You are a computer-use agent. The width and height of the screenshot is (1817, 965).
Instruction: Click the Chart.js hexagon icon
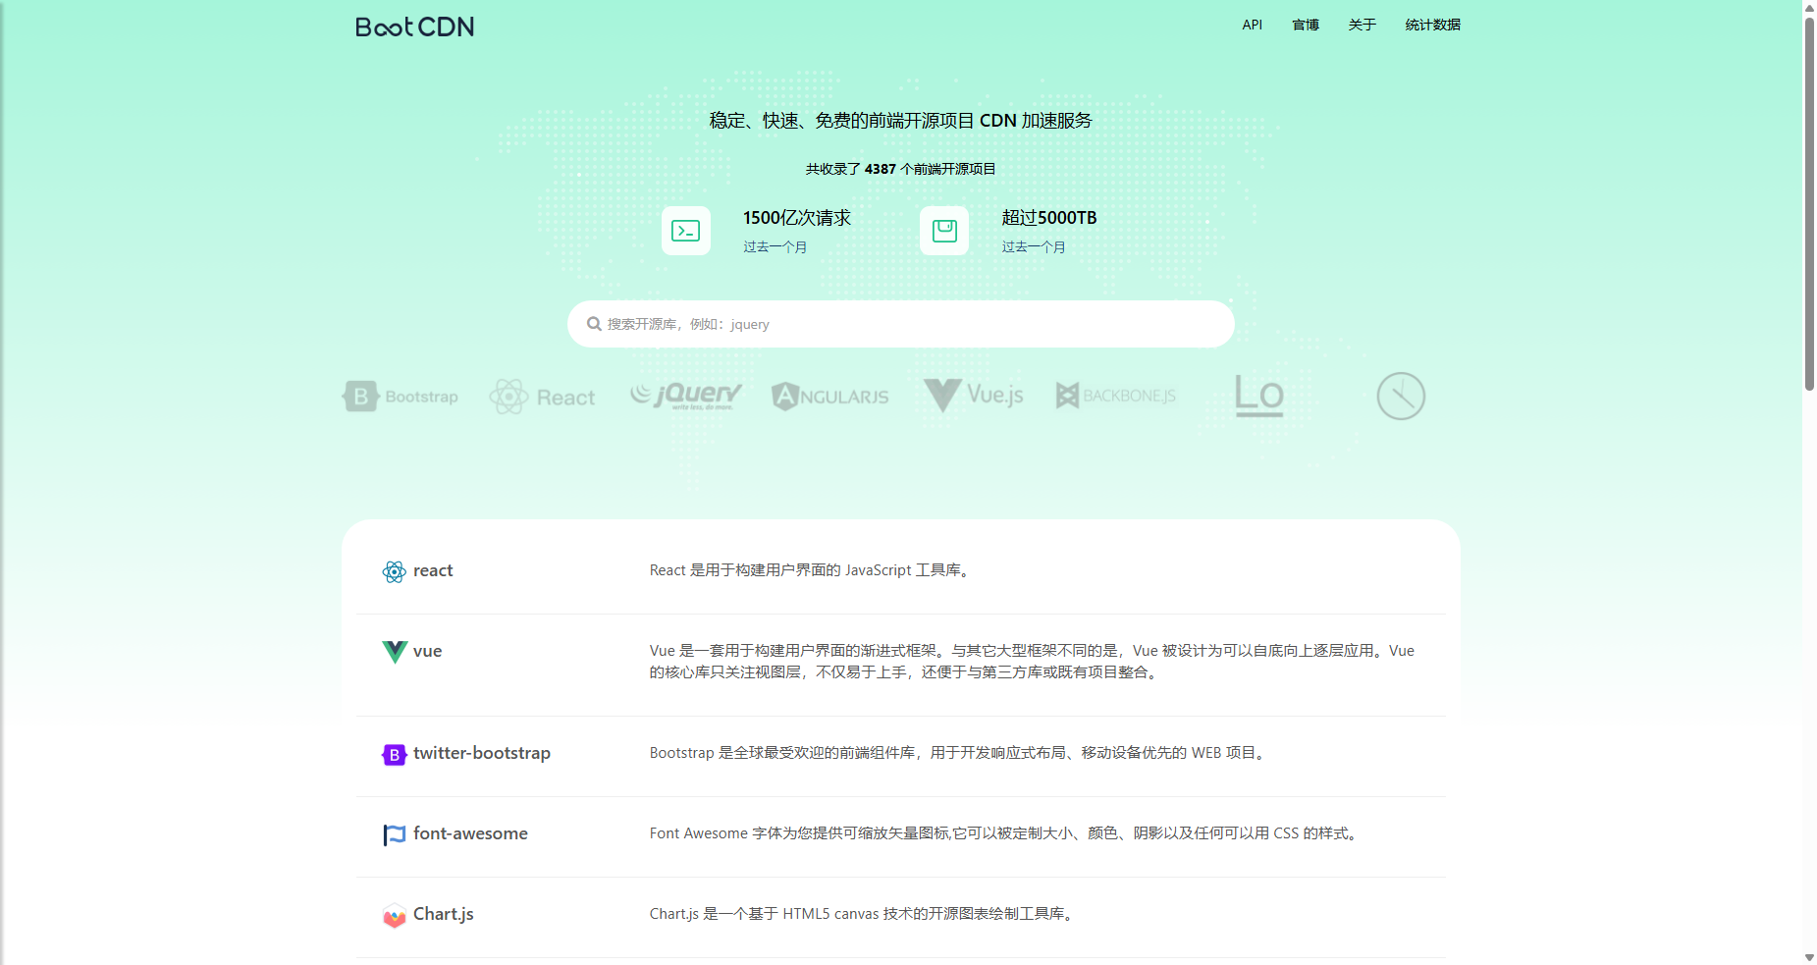(394, 915)
